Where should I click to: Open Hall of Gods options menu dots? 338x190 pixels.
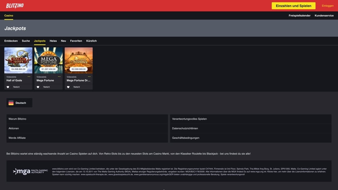point(29,77)
